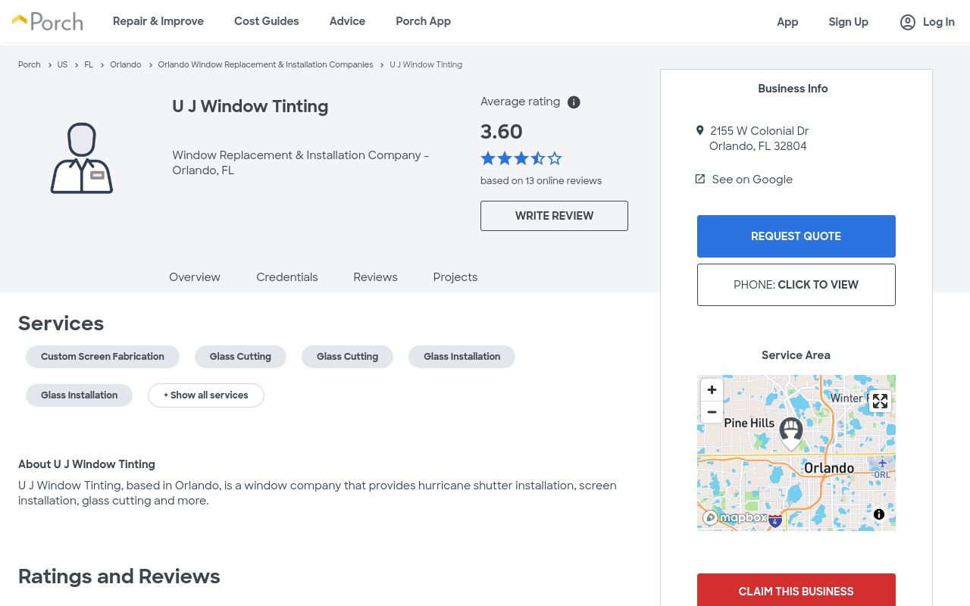Click the Log In link text

(x=939, y=22)
